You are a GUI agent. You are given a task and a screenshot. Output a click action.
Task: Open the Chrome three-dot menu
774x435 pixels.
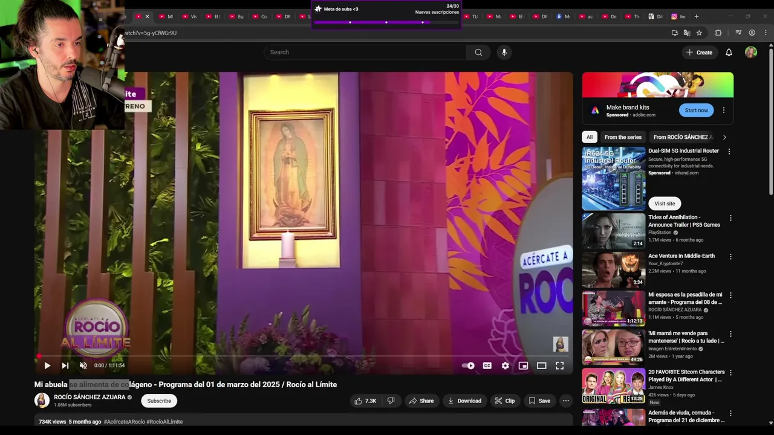(x=764, y=33)
